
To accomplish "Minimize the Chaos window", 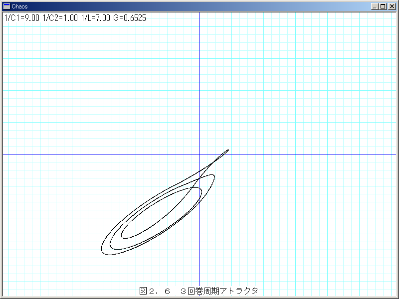I will tap(375, 6).
